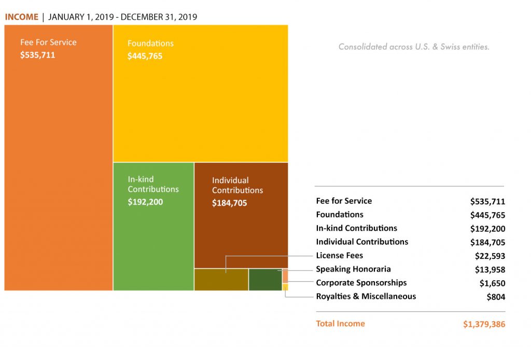The height and width of the screenshot is (347, 531).
Task: Click Royalties & Miscellaneous legend label
Action: click(x=366, y=296)
